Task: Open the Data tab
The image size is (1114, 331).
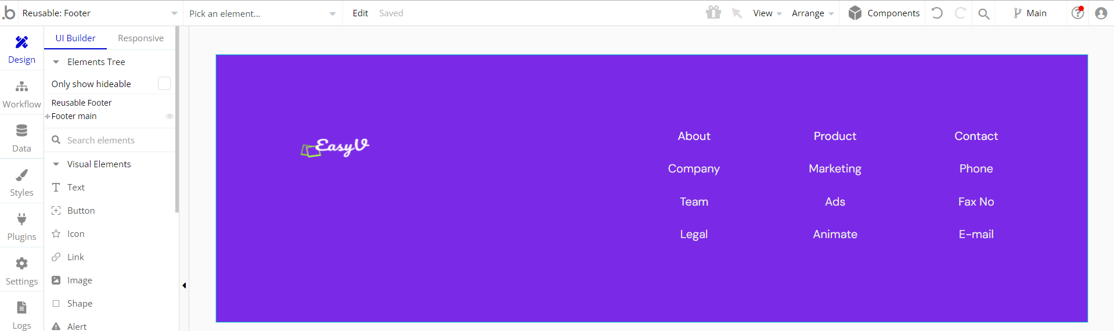Action: click(21, 138)
